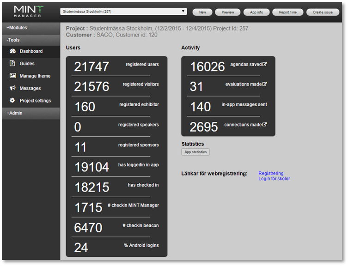Expand the Modules section
Image resolution: width=348 pixels, height=266 pixels.
[x=31, y=28]
